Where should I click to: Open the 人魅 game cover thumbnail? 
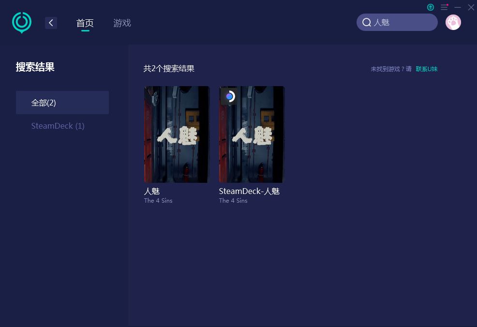[x=177, y=134]
